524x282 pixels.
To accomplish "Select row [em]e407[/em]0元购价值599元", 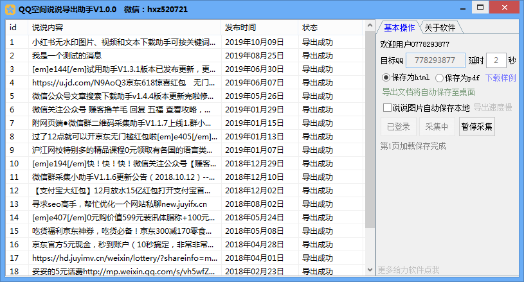I will point(184,218).
